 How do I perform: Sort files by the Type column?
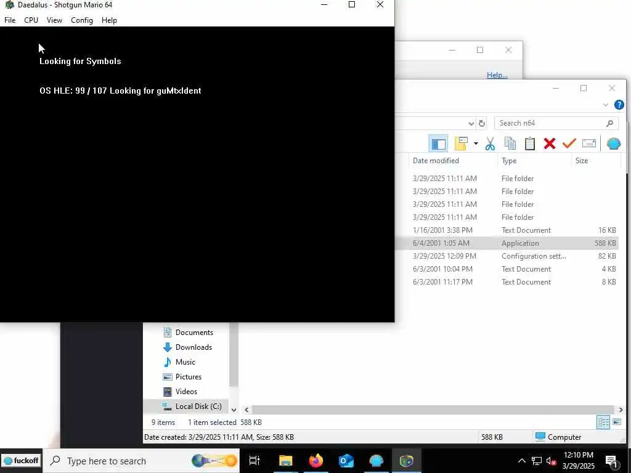tap(509, 161)
